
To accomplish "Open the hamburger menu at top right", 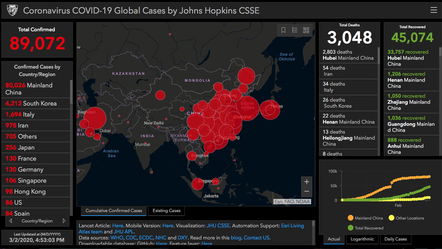I will click(433, 10).
